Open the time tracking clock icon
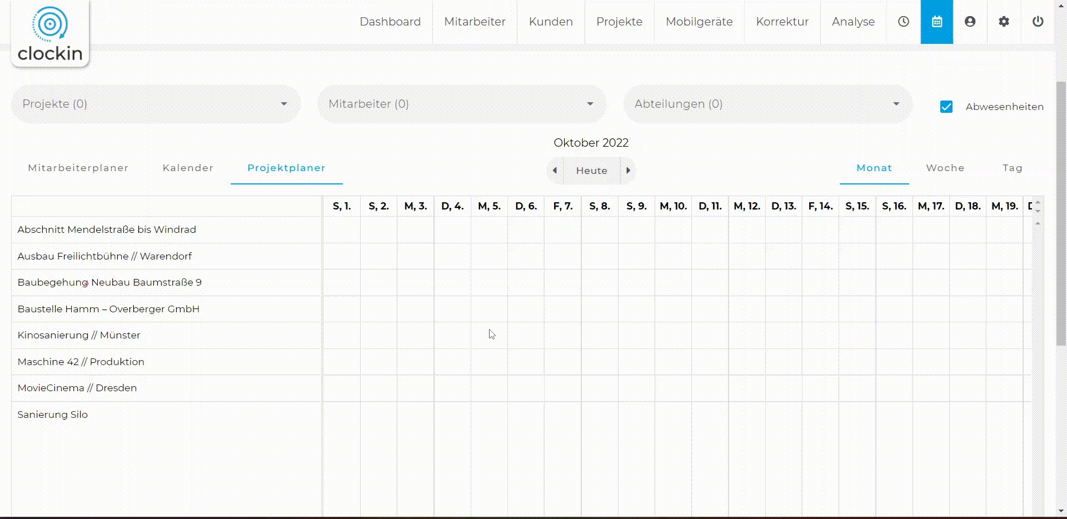The height and width of the screenshot is (519, 1067). tap(903, 22)
